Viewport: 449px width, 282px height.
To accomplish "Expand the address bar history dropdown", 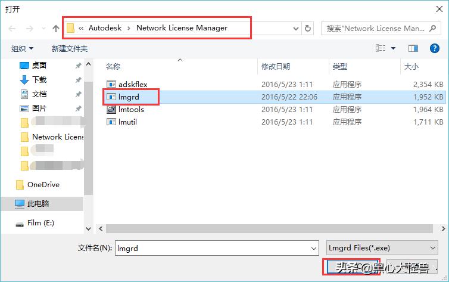I will coord(296,29).
